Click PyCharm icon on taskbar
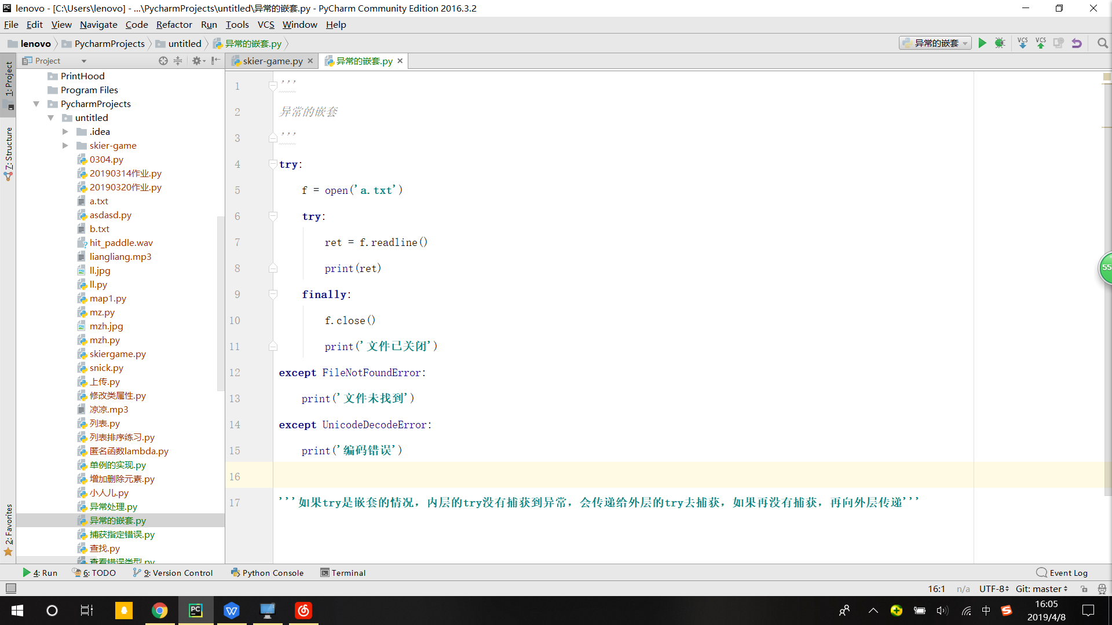The image size is (1112, 625). tap(196, 611)
